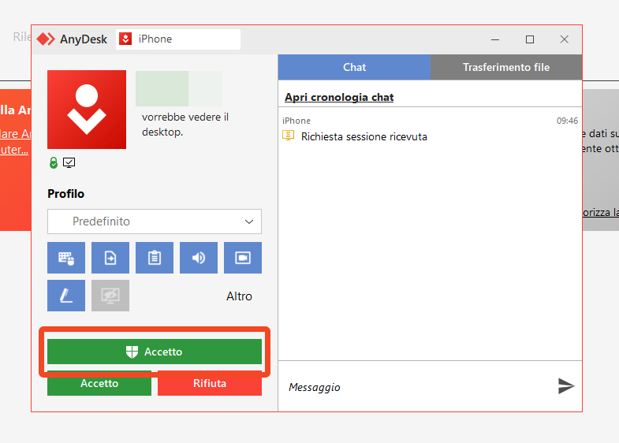Click the send message arrow icon
The image size is (619, 443).
565,385
